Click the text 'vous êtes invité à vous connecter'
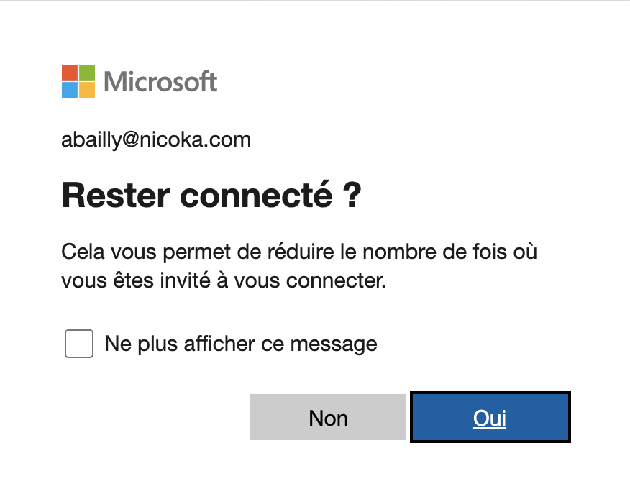The image size is (630, 499). [x=221, y=280]
